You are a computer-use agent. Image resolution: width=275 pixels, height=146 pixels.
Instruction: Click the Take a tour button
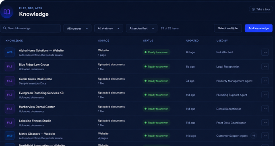coord(261,10)
